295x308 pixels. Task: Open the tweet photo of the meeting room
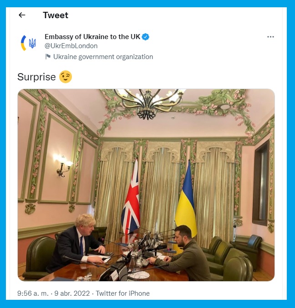[146, 185]
